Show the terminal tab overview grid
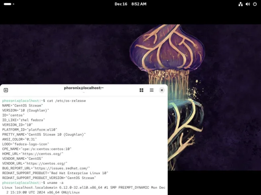Image resolution: width=261 pixels, height=195 pixels. point(141,90)
